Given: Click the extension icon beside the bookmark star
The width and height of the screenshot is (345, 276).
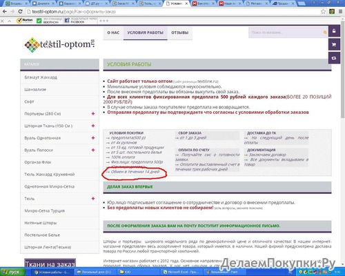Looking at the screenshot, I should click(332, 12).
